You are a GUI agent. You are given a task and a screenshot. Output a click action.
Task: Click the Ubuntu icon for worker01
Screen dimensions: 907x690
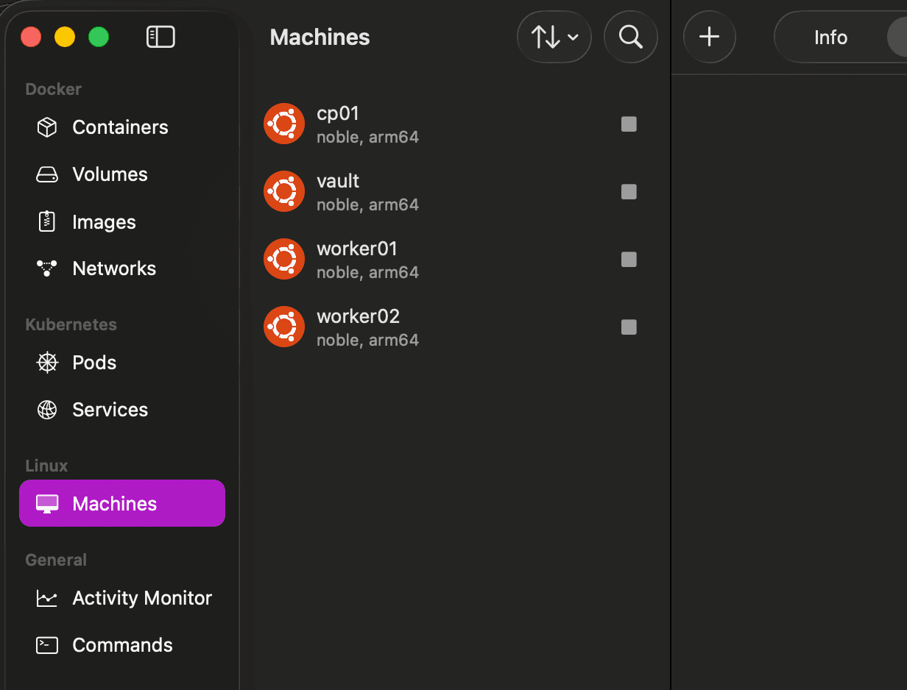click(284, 259)
